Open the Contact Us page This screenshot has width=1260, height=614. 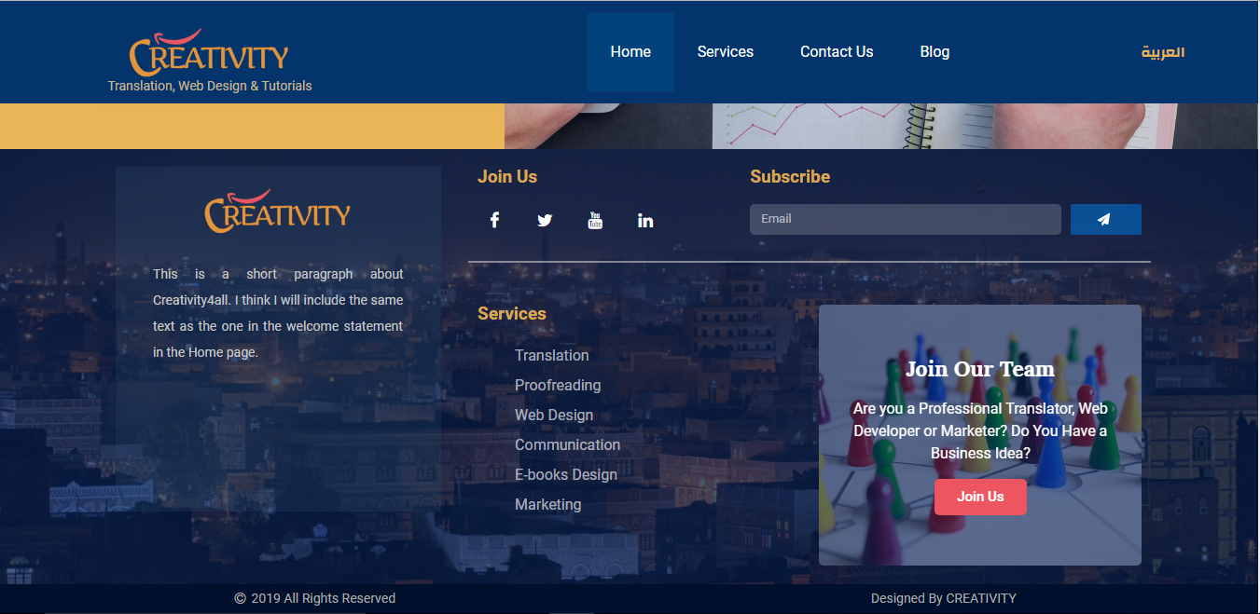[836, 51]
